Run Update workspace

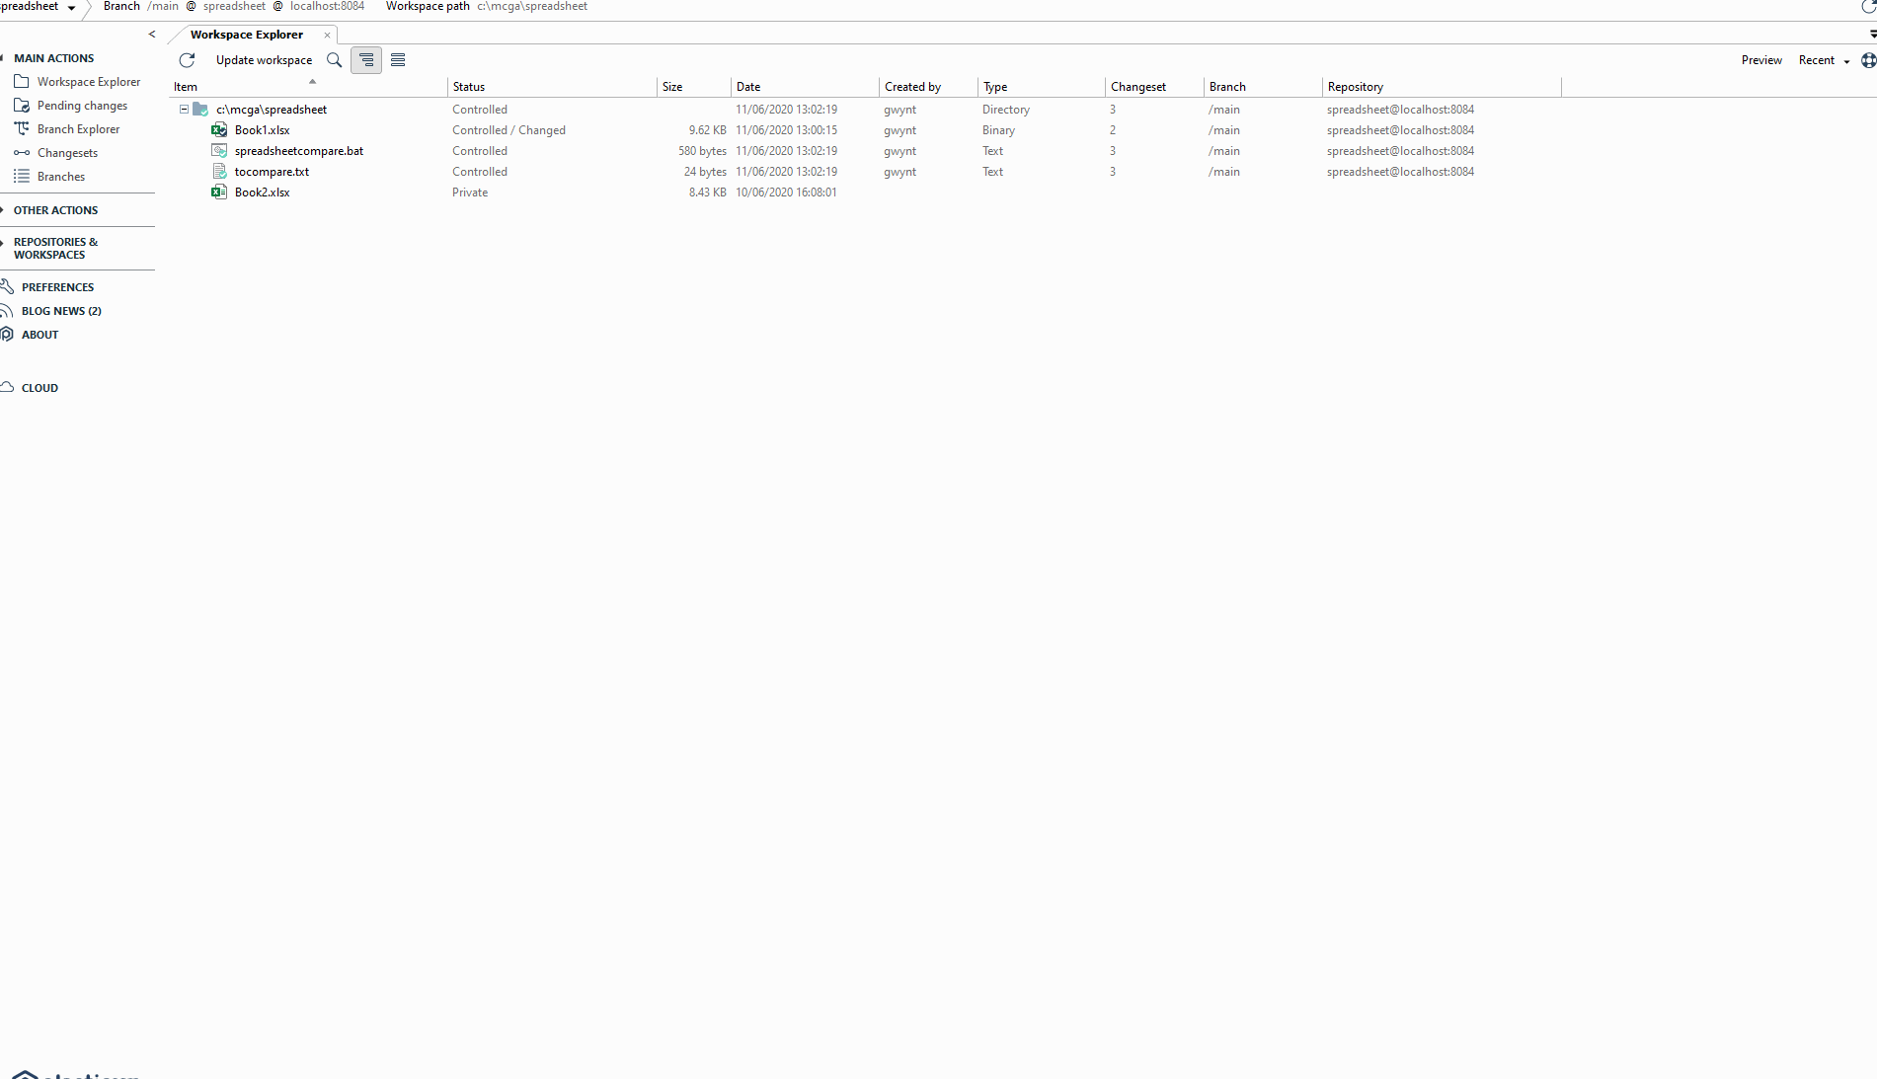point(264,60)
